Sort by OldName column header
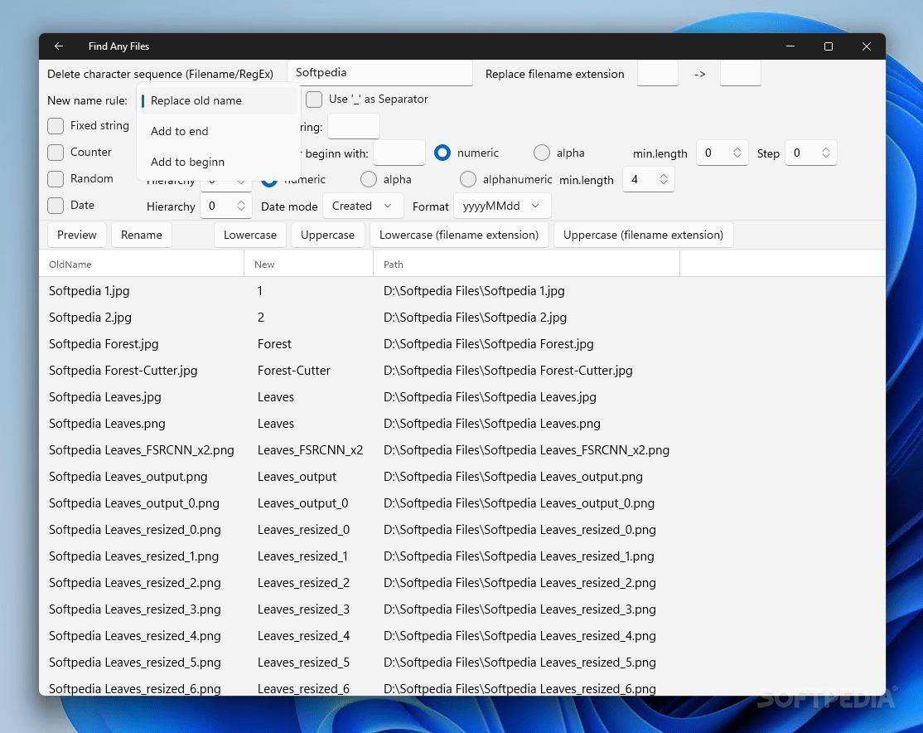Viewport: 923px width, 733px height. (x=142, y=264)
